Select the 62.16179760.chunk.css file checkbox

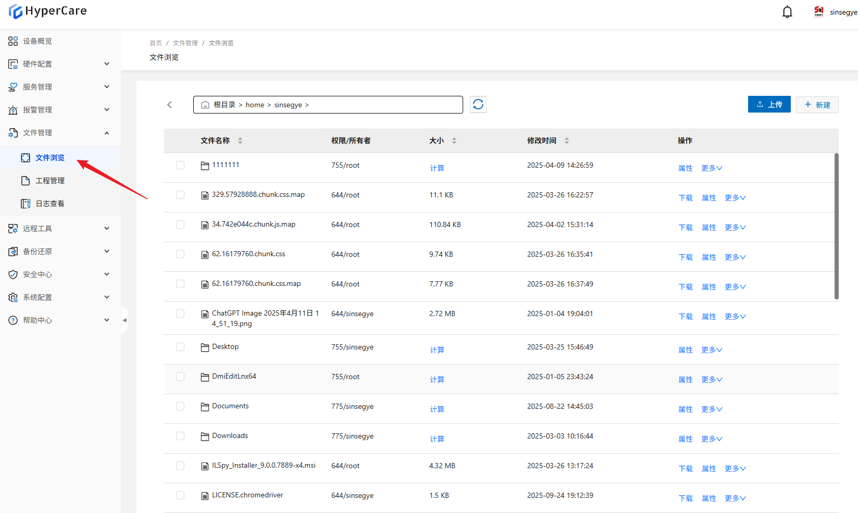point(180,254)
